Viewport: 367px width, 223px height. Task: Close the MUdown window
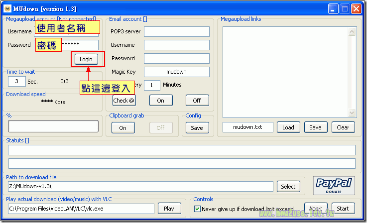coord(356,9)
